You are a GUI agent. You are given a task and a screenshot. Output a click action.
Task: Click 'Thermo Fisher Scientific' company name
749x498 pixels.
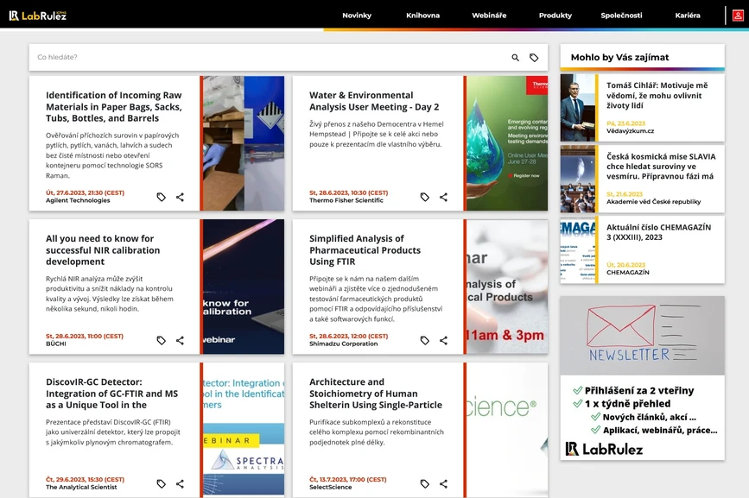346,200
